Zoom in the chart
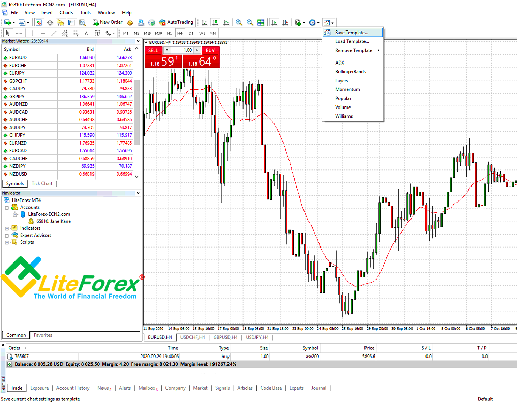This screenshot has height=402, width=517. (x=239, y=22)
